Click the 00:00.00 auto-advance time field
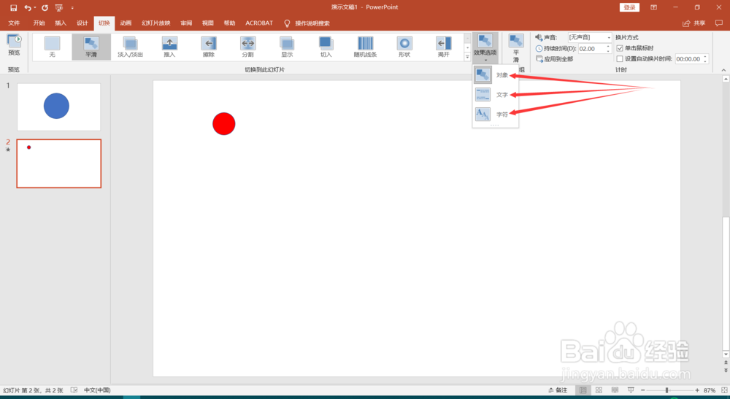 (688, 59)
